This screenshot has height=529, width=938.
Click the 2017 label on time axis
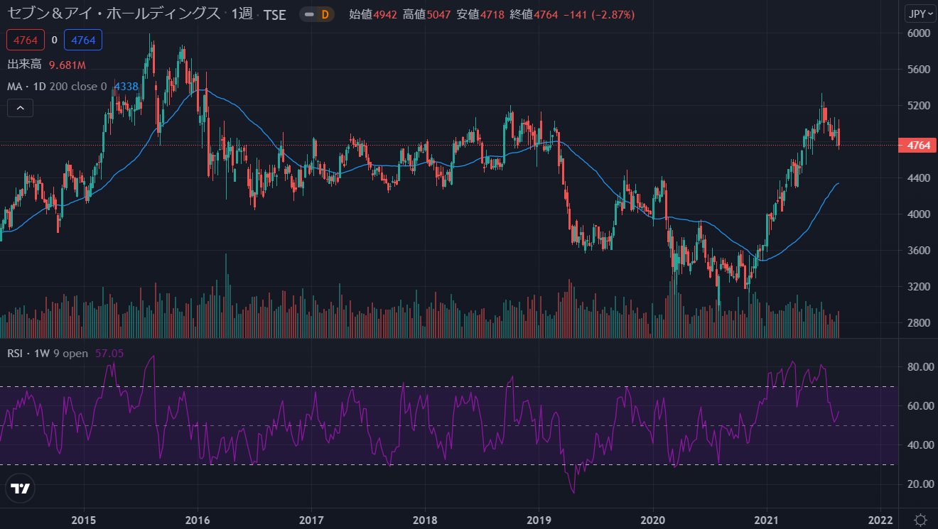coord(311,519)
